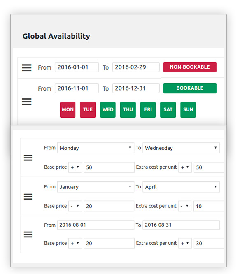Viewport: 247px width, 274px height.
Task: Click the drag handle of the January–April row
Action: [x=28, y=197]
